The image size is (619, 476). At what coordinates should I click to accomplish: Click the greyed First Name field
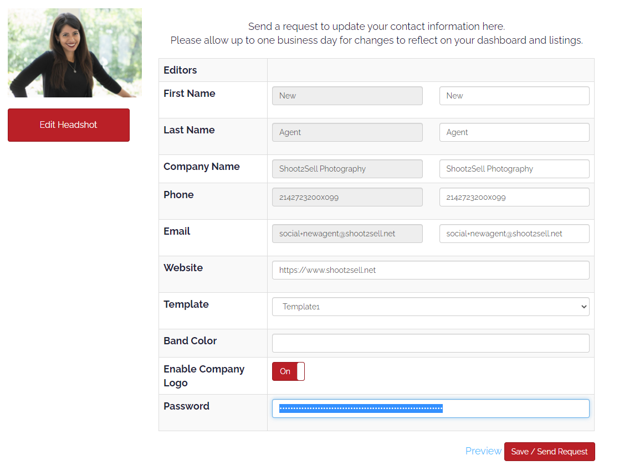pos(347,96)
